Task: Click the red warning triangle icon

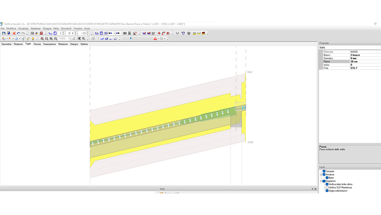Action: coord(155,39)
